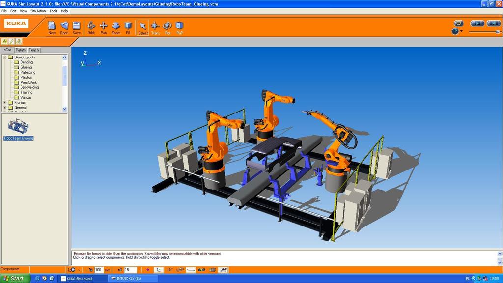Click the 100 mm step size field
This screenshot has height=283, width=503.
pyautogui.click(x=98, y=270)
